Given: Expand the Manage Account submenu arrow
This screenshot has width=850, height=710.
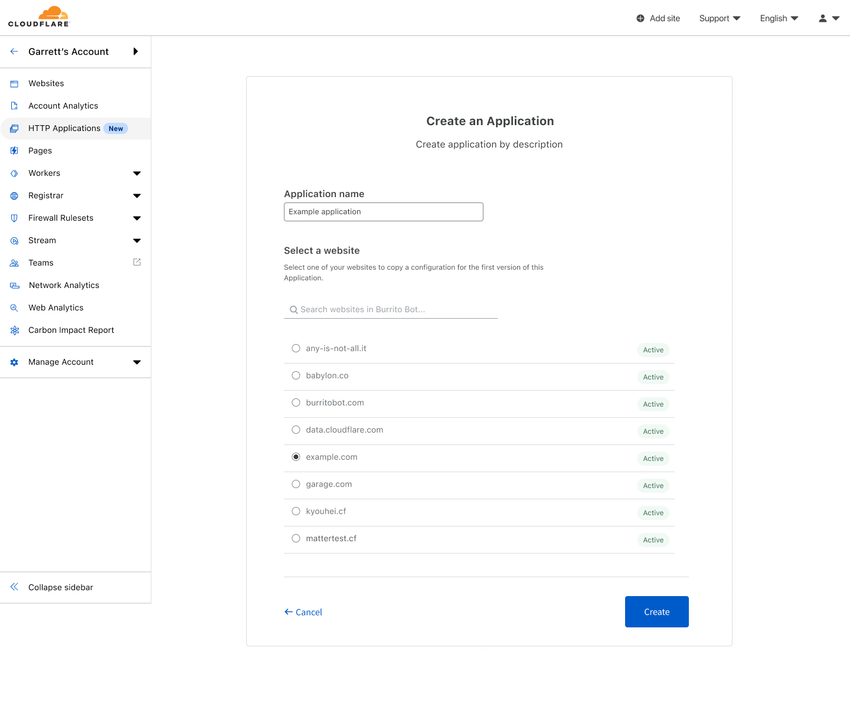Looking at the screenshot, I should [x=137, y=362].
